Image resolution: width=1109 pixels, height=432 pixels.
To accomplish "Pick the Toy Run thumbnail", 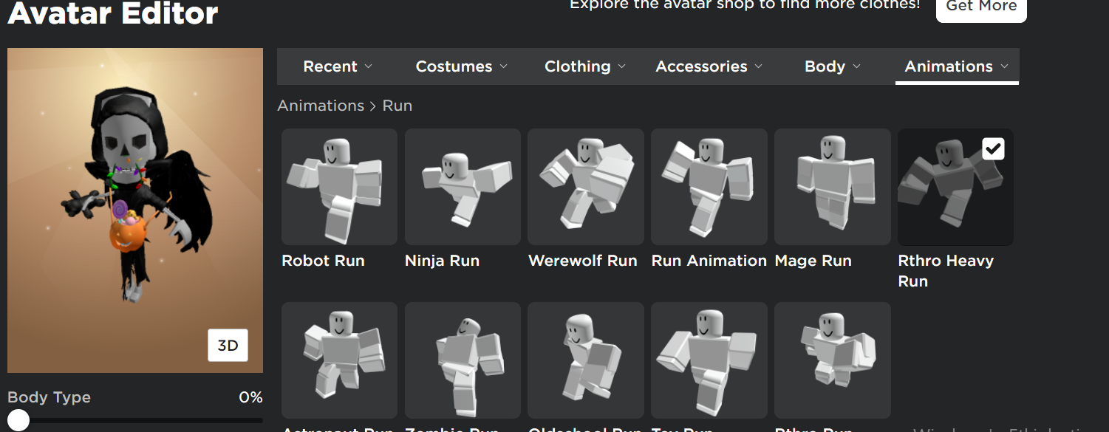I will pyautogui.click(x=709, y=360).
